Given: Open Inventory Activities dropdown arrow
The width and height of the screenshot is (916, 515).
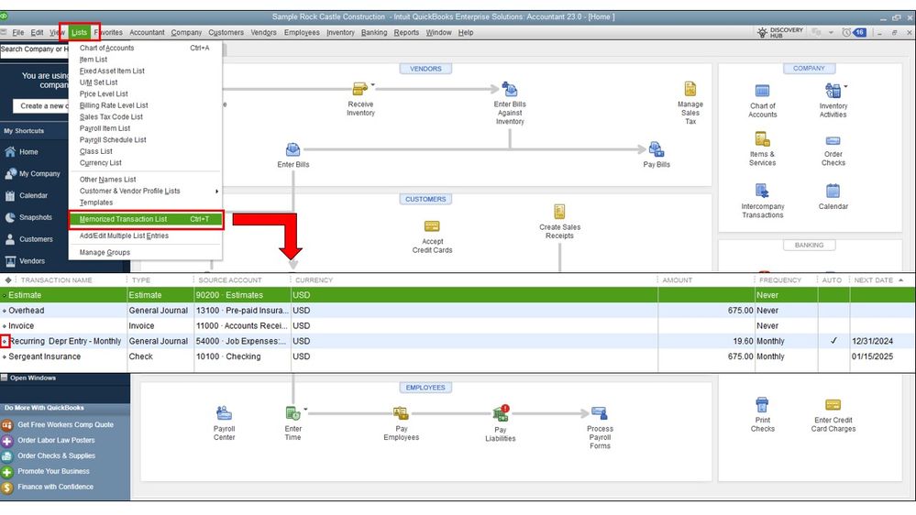Looking at the screenshot, I should [845, 86].
